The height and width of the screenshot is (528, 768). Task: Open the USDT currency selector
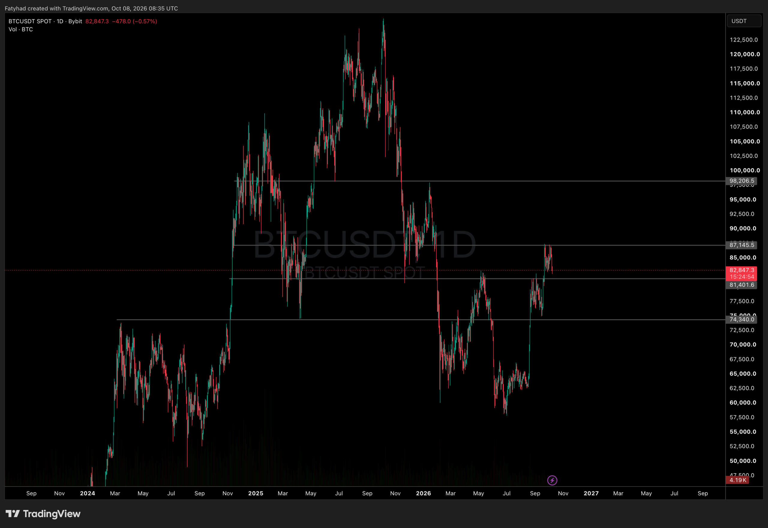coord(744,21)
